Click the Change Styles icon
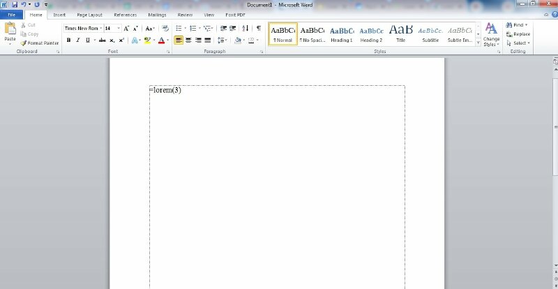 coord(491,29)
